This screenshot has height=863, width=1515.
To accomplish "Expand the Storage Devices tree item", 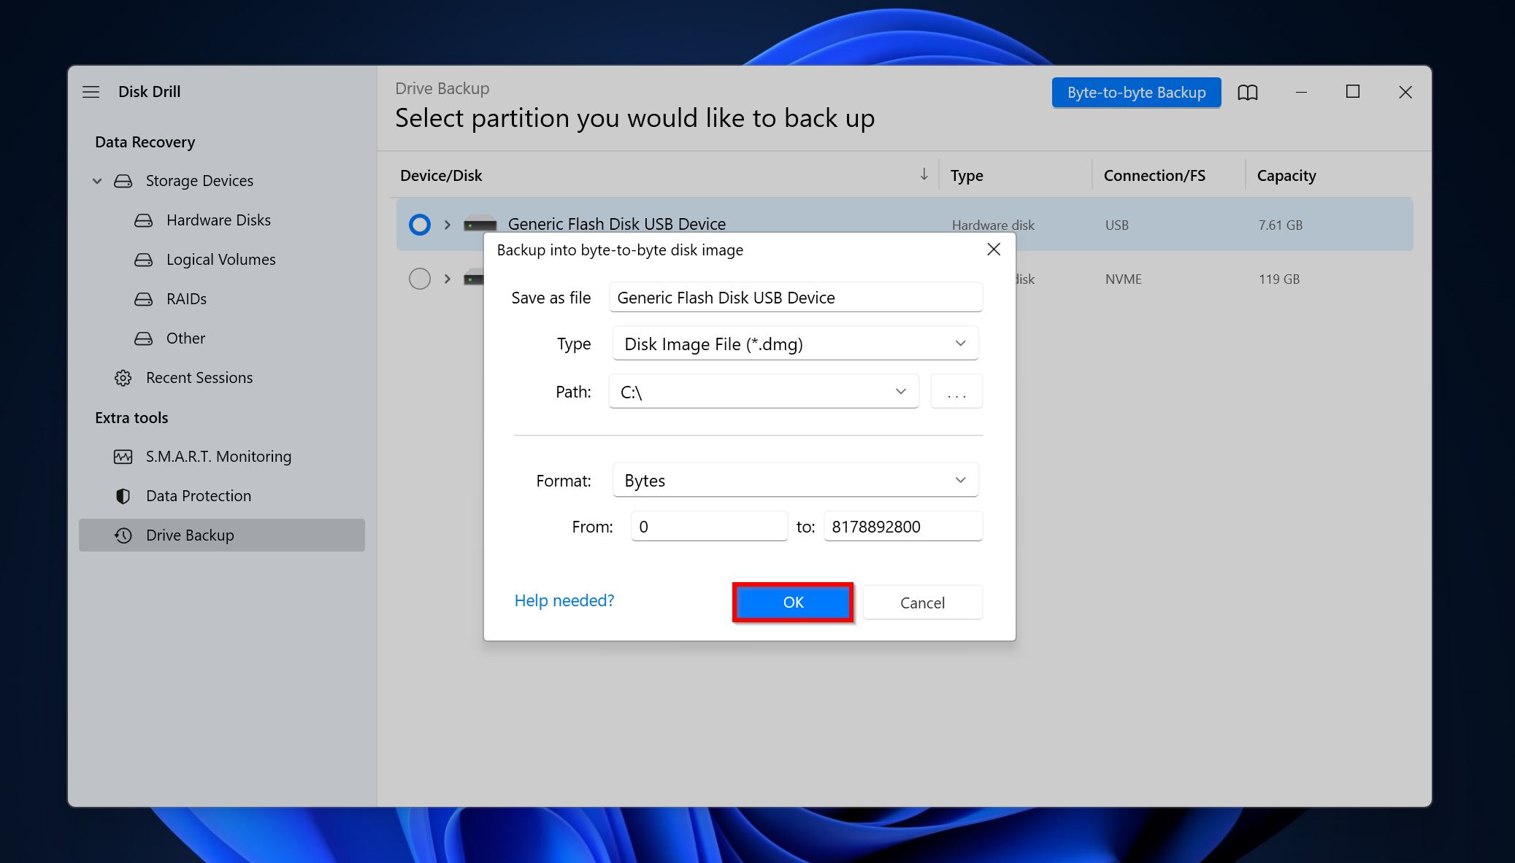I will [x=97, y=180].
